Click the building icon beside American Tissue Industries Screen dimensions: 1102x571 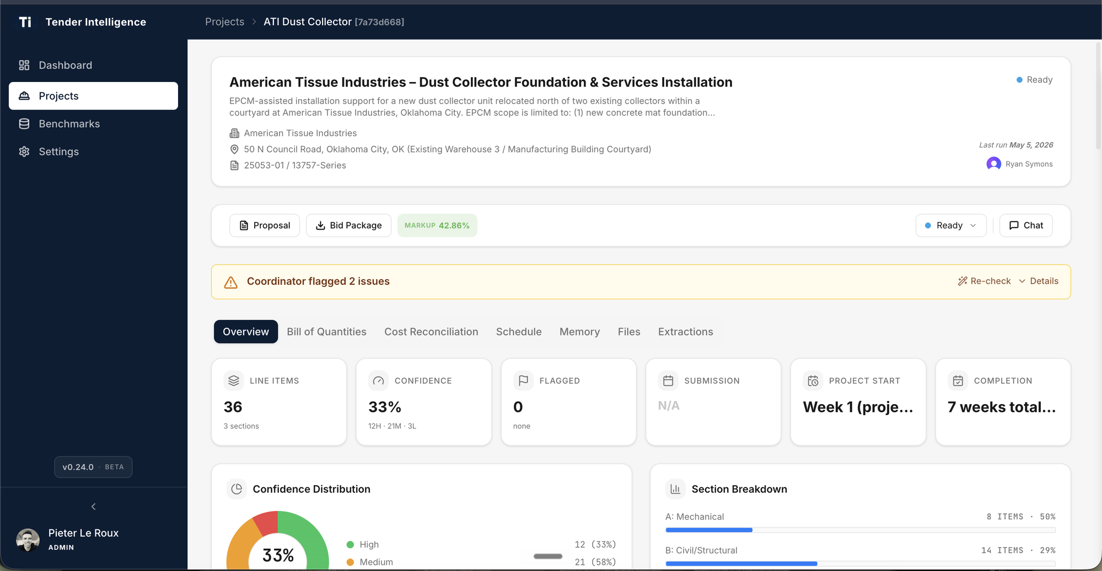[x=234, y=133]
